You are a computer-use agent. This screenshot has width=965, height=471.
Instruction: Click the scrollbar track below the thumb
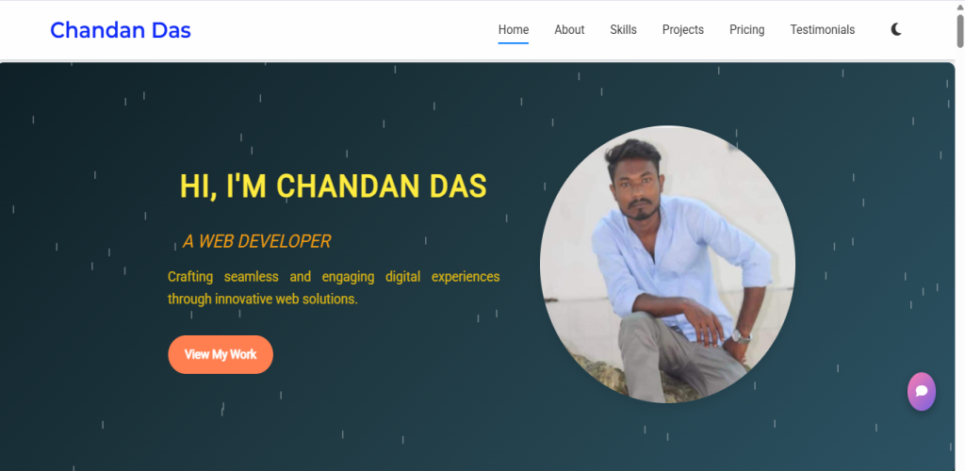point(959,258)
